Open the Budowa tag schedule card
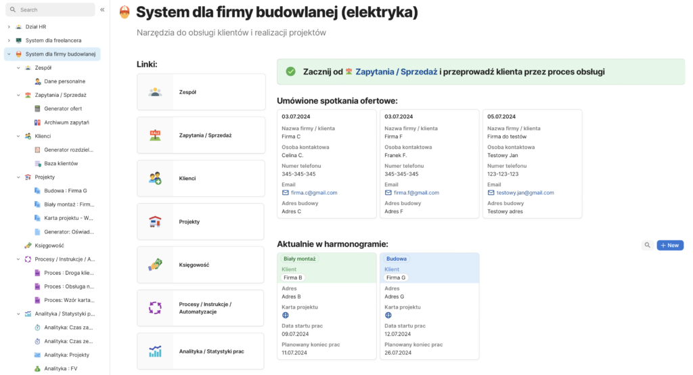The width and height of the screenshot is (693, 375). coord(430,306)
